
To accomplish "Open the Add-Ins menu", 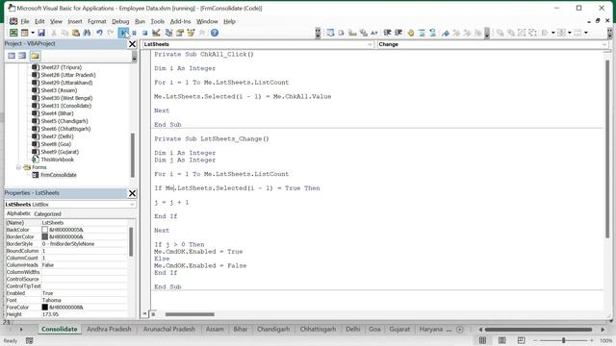I will tap(180, 21).
